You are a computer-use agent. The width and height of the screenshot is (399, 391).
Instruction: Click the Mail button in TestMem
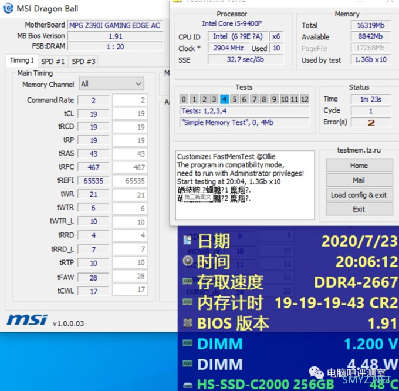point(359,180)
